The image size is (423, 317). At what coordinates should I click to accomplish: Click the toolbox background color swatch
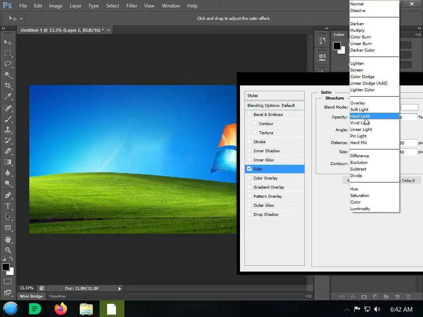(11, 272)
